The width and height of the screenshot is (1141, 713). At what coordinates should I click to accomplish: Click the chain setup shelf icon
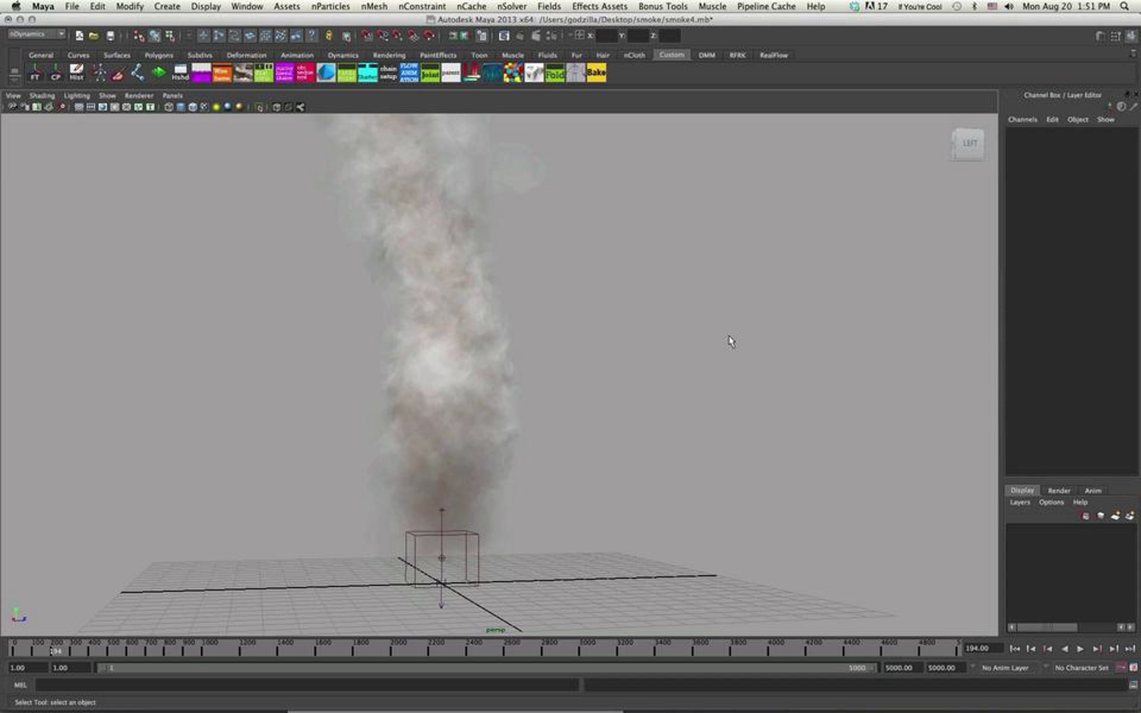(x=388, y=73)
